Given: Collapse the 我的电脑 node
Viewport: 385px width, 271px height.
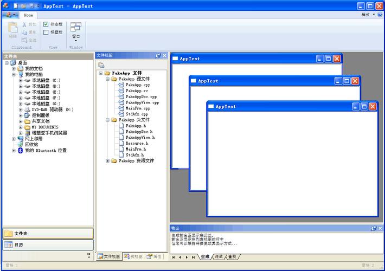Looking at the screenshot, I should pos(14,75).
